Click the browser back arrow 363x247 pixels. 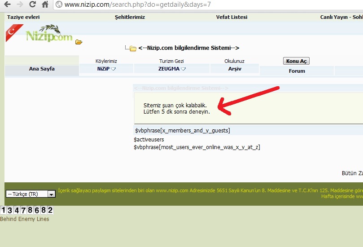[8, 4]
